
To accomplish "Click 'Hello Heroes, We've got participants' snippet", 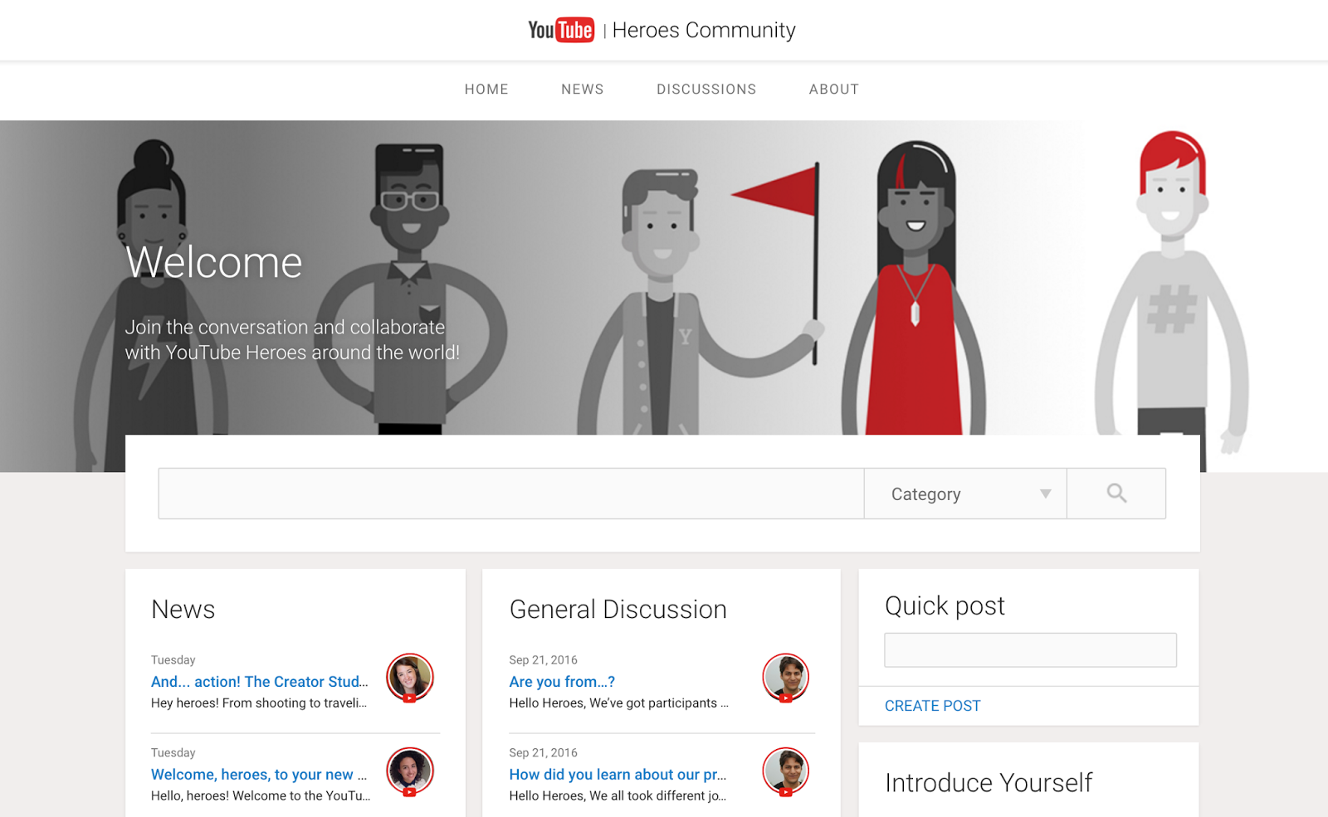I will [x=618, y=703].
